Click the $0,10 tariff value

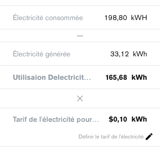(118, 119)
